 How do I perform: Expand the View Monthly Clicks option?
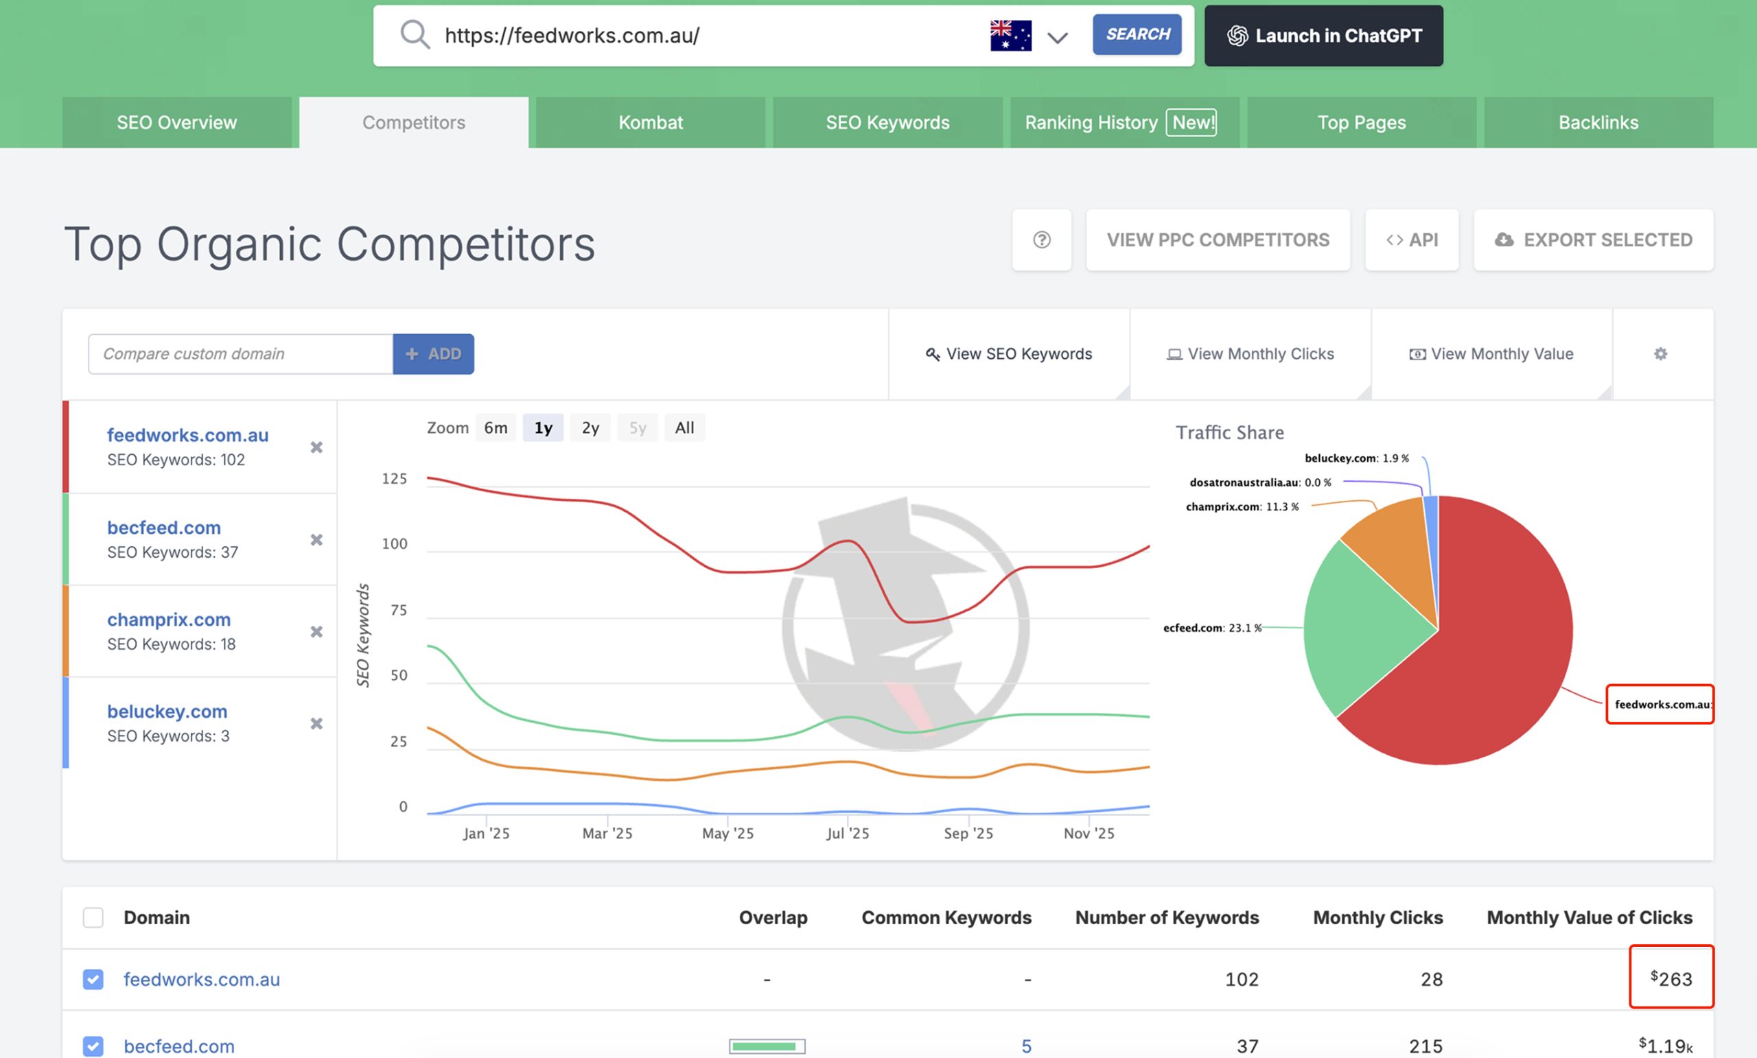click(x=1250, y=353)
